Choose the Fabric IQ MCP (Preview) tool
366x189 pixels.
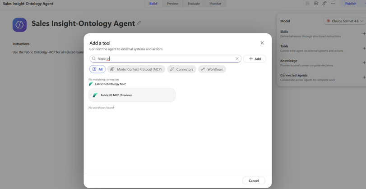coord(132,95)
